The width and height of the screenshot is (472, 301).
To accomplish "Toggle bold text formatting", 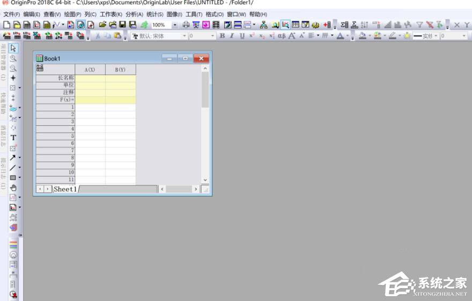I will pos(222,36).
